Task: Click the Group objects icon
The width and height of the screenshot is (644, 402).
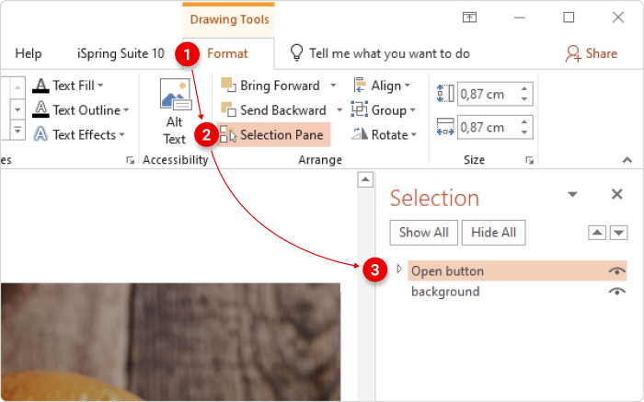Action: (x=360, y=109)
